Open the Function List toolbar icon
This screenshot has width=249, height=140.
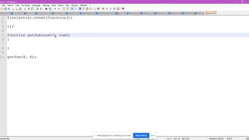[x=91, y=9]
